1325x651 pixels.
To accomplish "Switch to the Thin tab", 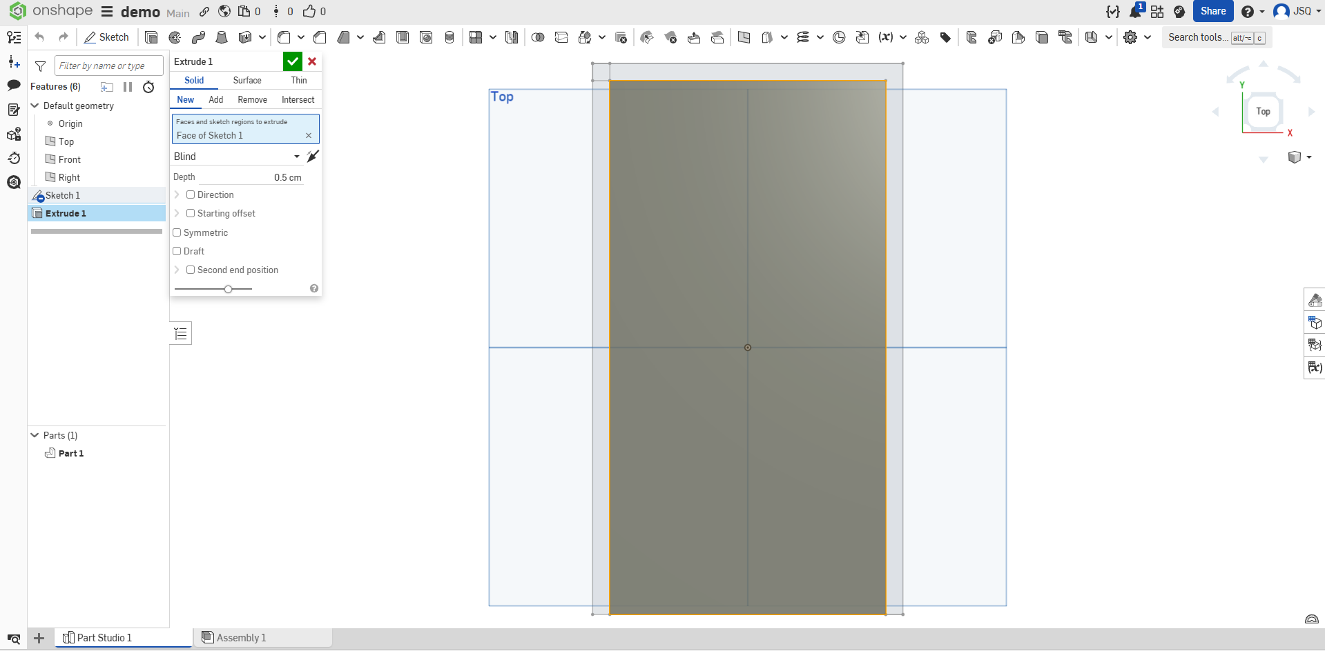I will (x=299, y=80).
